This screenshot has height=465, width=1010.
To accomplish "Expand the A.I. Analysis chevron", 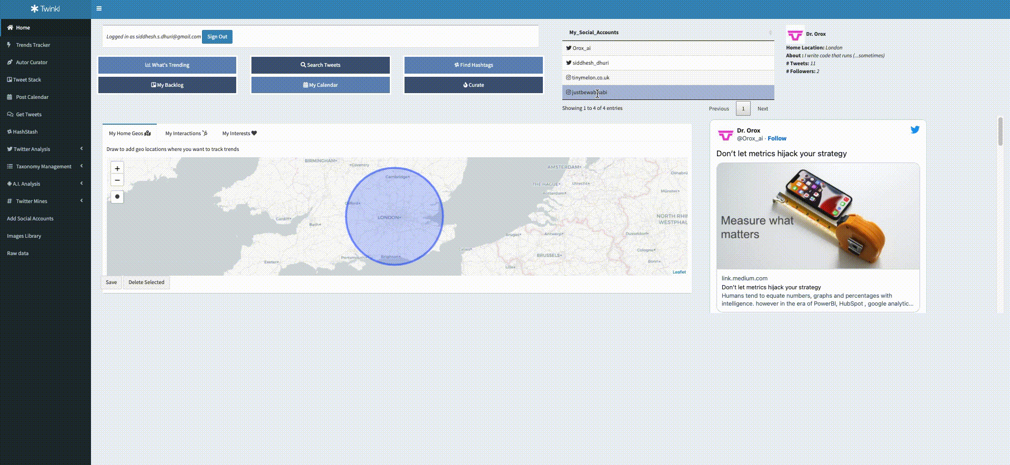I will [82, 184].
